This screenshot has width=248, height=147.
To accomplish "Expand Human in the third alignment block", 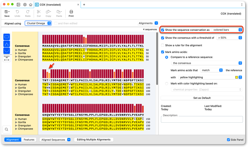I will point(16,119).
